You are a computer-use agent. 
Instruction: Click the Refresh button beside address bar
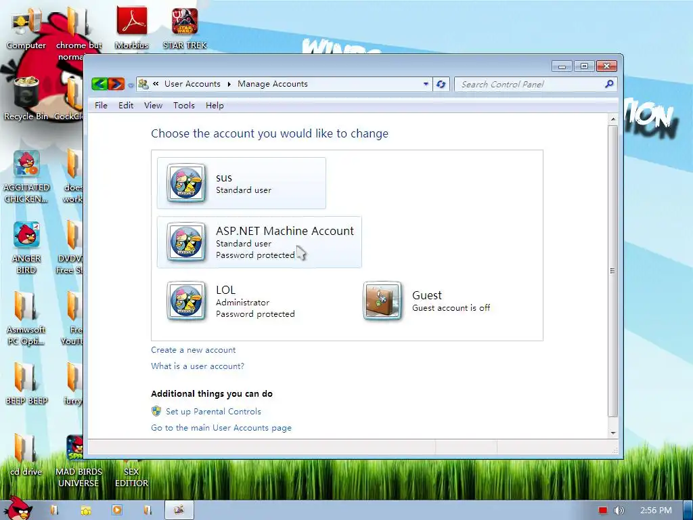(x=441, y=84)
